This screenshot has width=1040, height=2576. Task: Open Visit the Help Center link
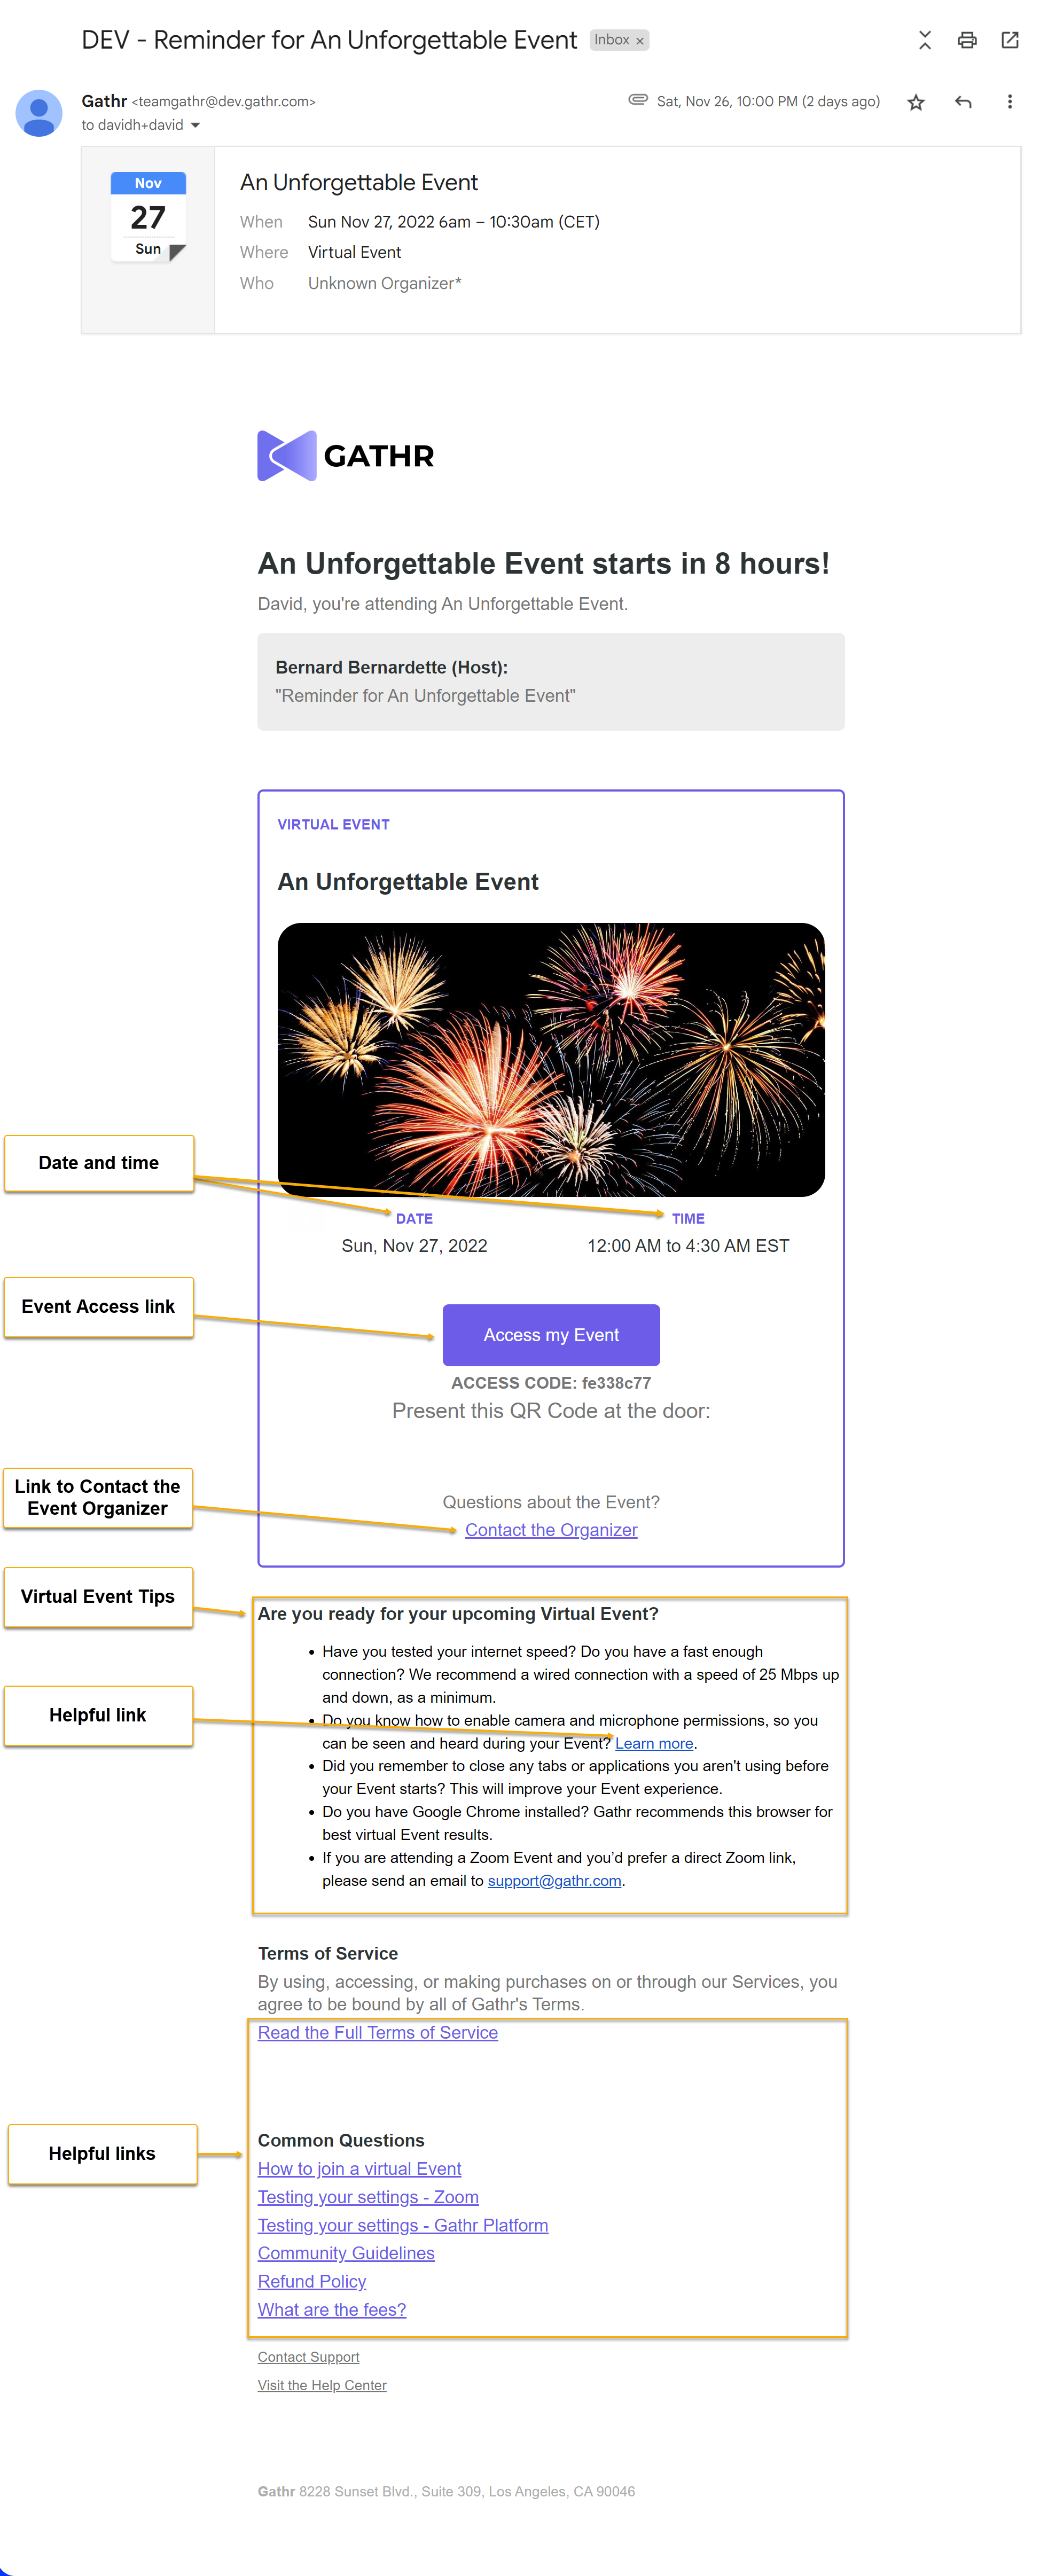(x=321, y=2385)
